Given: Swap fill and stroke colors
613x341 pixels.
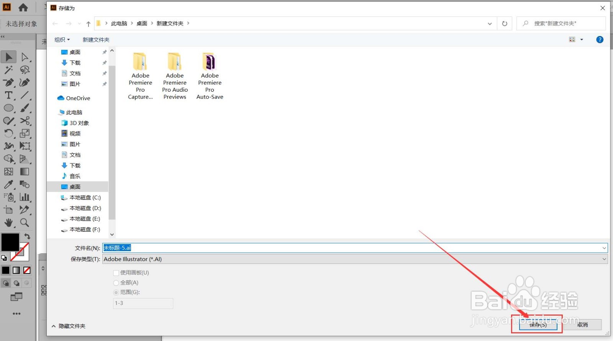Looking at the screenshot, I should pos(27,236).
